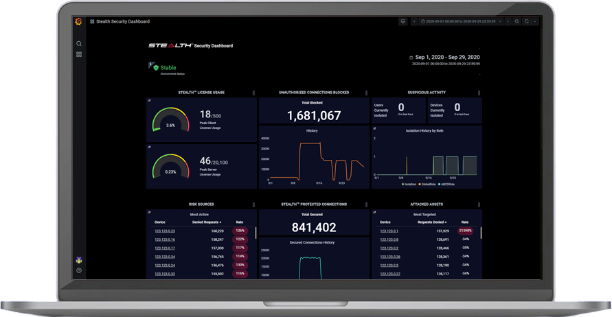
Task: Open attacked asset link 123.123.0.1
Action: pos(389,231)
